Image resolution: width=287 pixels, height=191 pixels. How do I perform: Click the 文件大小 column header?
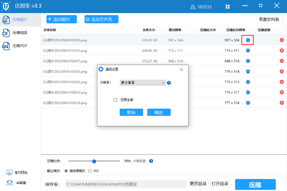pyautogui.click(x=149, y=30)
